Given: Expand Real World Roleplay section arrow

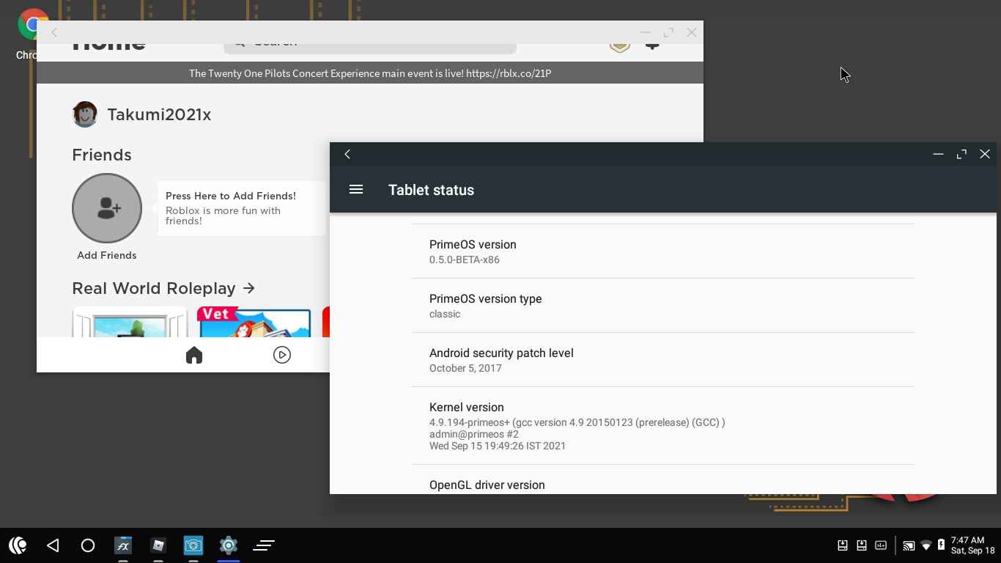Looking at the screenshot, I should tap(249, 288).
